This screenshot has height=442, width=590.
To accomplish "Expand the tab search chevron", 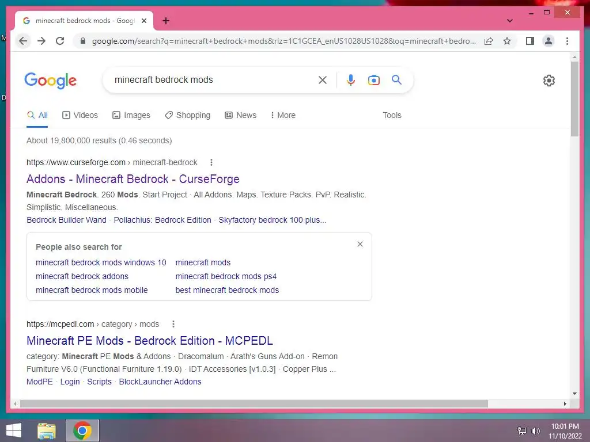I will (x=509, y=21).
